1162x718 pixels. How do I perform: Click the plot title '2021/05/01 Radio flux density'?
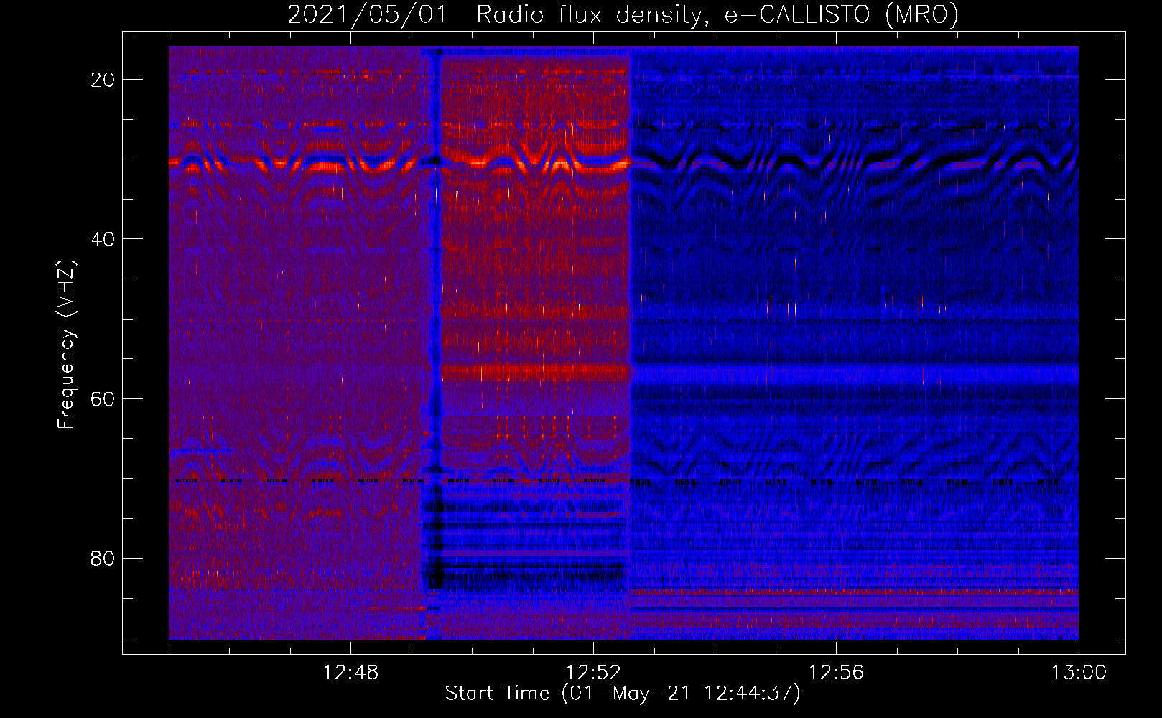click(x=623, y=15)
